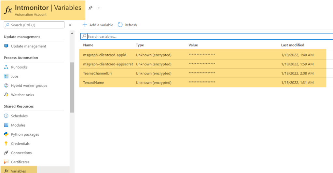Click the Python packages icon
The image size is (333, 173).
pyautogui.click(x=6, y=134)
